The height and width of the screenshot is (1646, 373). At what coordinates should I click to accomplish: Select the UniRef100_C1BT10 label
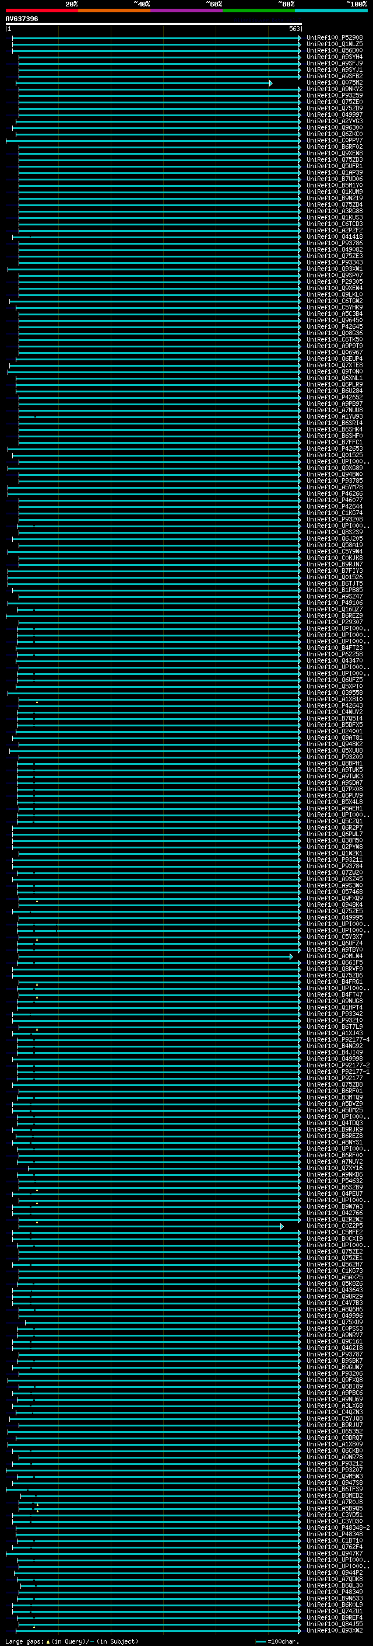click(x=334, y=1540)
